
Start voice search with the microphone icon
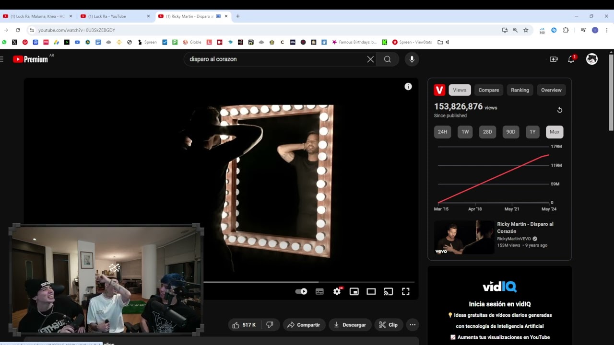[412, 59]
